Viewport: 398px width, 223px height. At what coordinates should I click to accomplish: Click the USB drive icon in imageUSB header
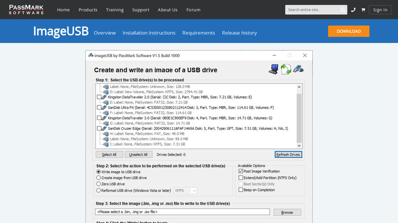point(298,69)
